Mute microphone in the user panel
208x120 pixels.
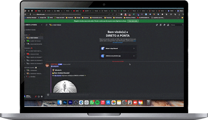click(x=36, y=96)
